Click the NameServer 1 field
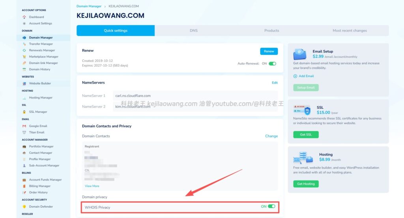404x218 pixels. pos(195,96)
